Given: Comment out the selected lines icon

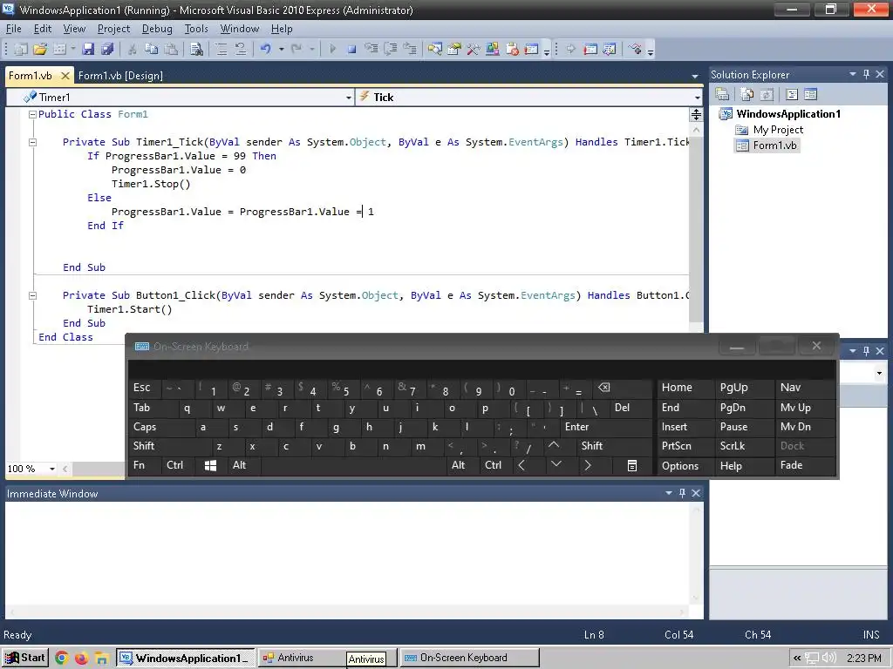Looking at the screenshot, I should point(221,50).
